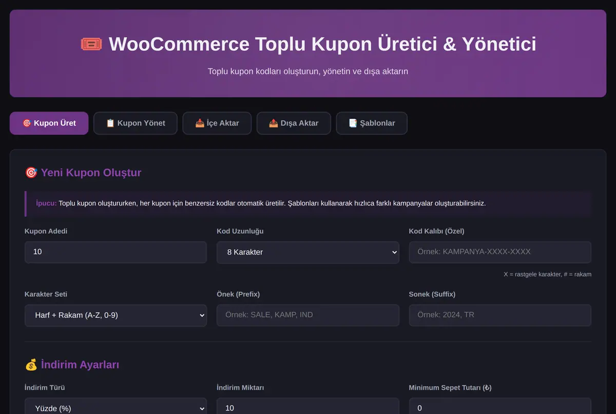Click the Sonek (Suffix) input field
Image resolution: width=616 pixels, height=414 pixels.
pyautogui.click(x=500, y=315)
